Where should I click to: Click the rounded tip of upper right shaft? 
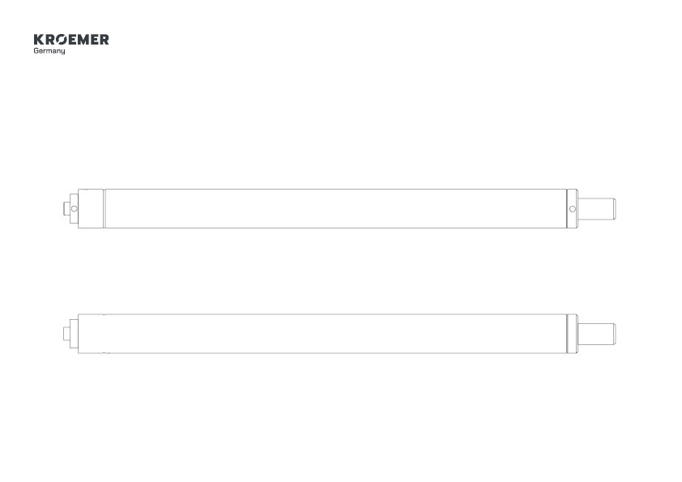[x=614, y=209]
